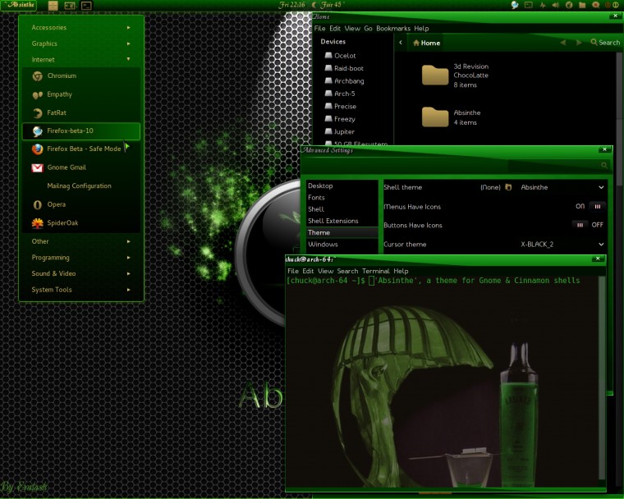Launch Empathy from the Internet menu
Viewport: 624px width, 499px height.
pos(81,94)
